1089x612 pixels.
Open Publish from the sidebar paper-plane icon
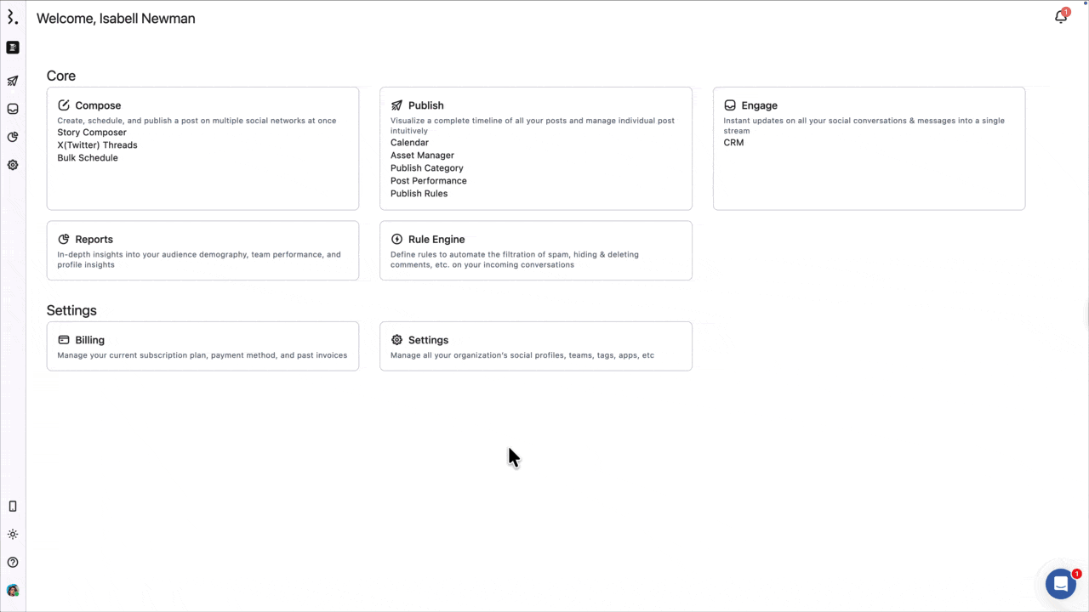coord(13,81)
